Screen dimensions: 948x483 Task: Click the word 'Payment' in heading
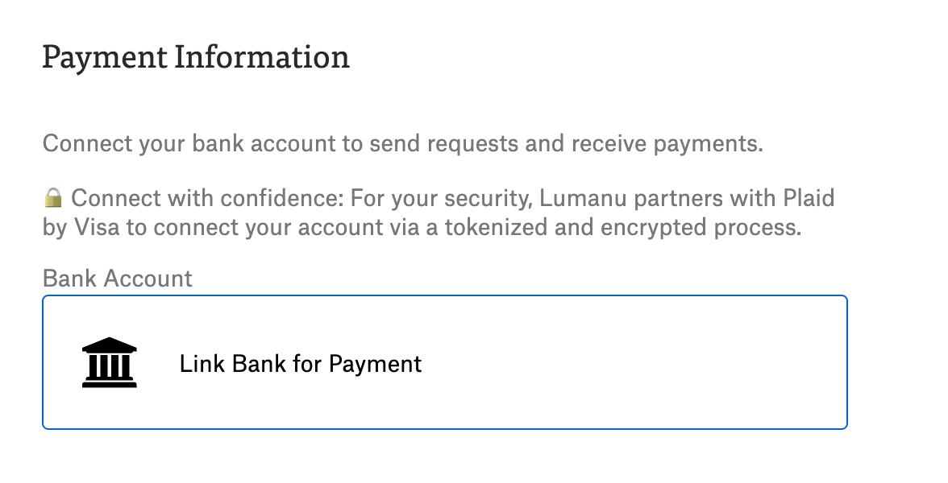click(x=105, y=59)
